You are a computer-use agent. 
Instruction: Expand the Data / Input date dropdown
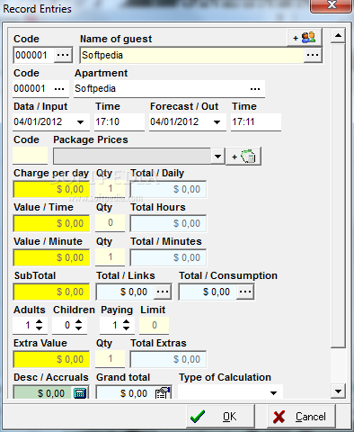(x=80, y=122)
